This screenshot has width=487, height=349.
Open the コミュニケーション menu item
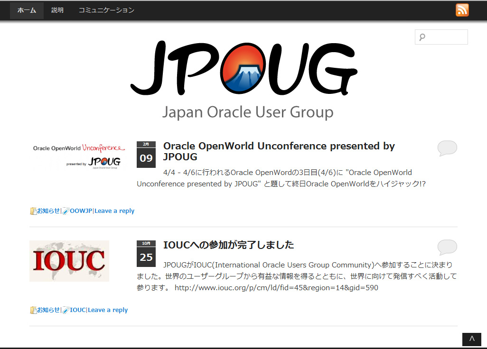tap(106, 10)
